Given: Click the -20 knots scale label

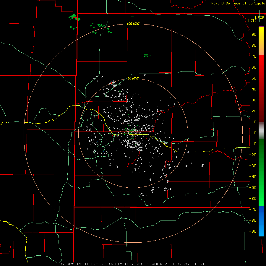Looking at the screenshot, I should click(x=253, y=155).
